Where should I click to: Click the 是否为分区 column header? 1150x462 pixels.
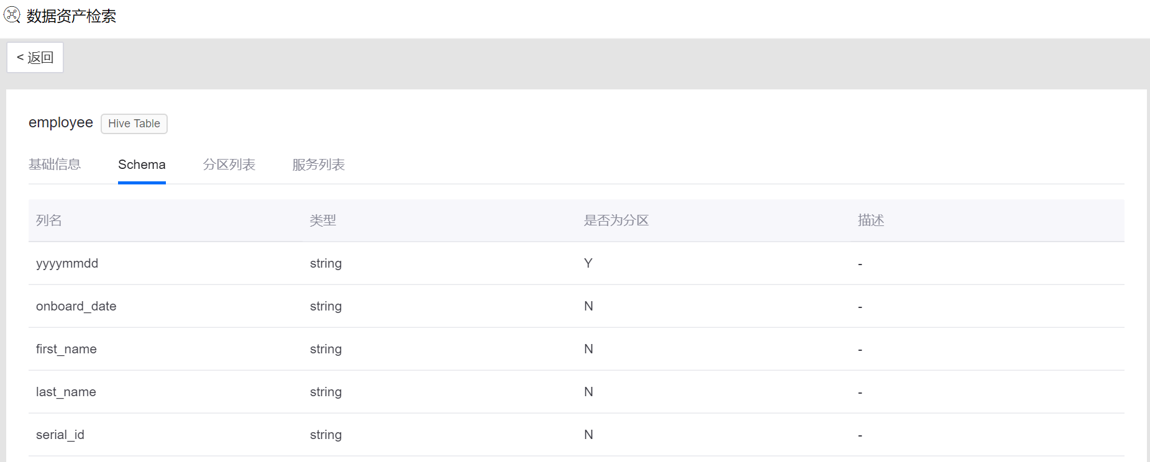coord(616,220)
